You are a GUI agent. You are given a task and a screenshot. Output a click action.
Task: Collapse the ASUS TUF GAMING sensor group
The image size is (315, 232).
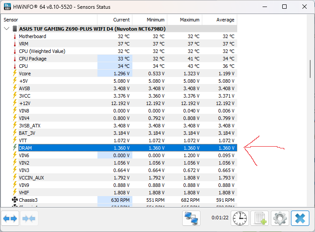click(7, 28)
